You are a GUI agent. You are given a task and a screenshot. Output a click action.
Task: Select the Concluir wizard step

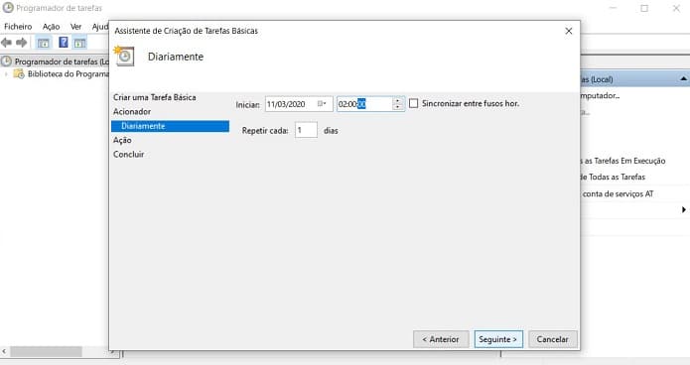(128, 155)
